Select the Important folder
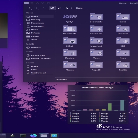 pos(96,41)
